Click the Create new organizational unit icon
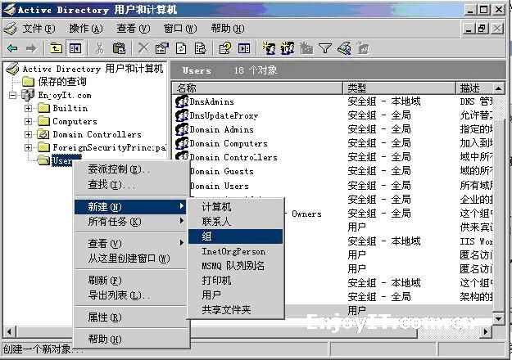 coord(306,48)
